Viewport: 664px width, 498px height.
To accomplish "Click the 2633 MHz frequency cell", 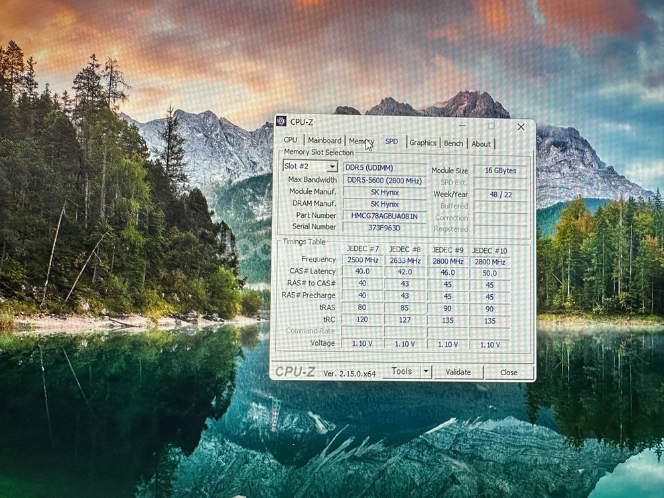I will 405,261.
